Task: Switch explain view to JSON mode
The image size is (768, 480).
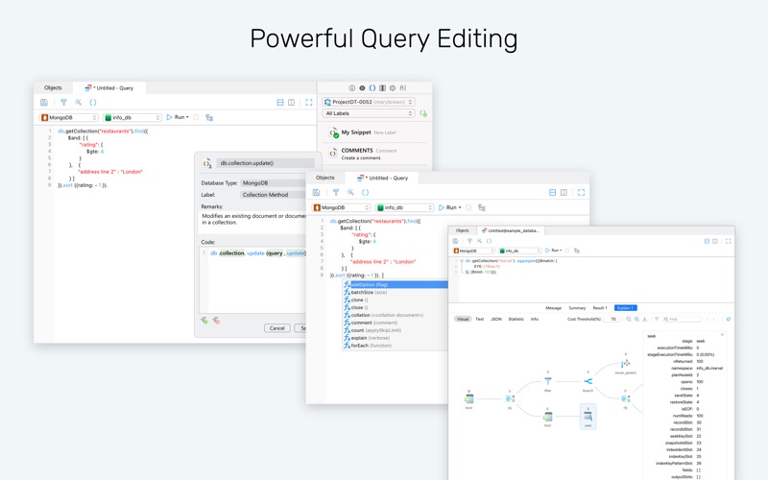Action: click(x=496, y=319)
